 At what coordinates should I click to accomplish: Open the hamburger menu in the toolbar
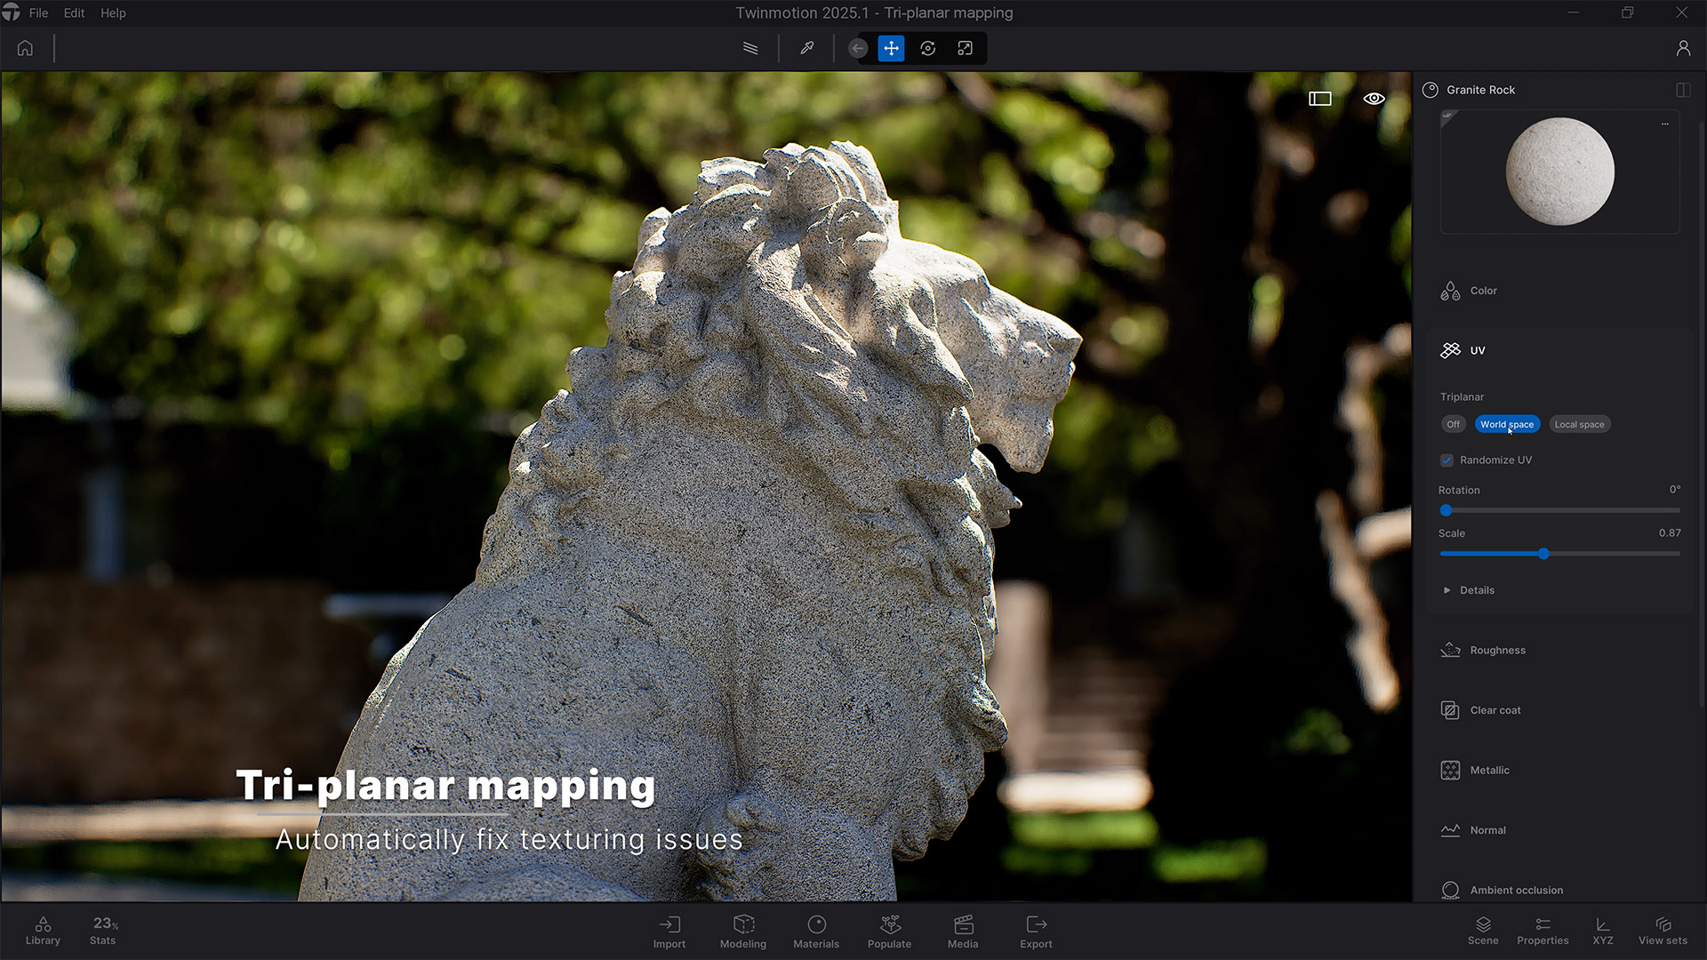click(x=749, y=48)
